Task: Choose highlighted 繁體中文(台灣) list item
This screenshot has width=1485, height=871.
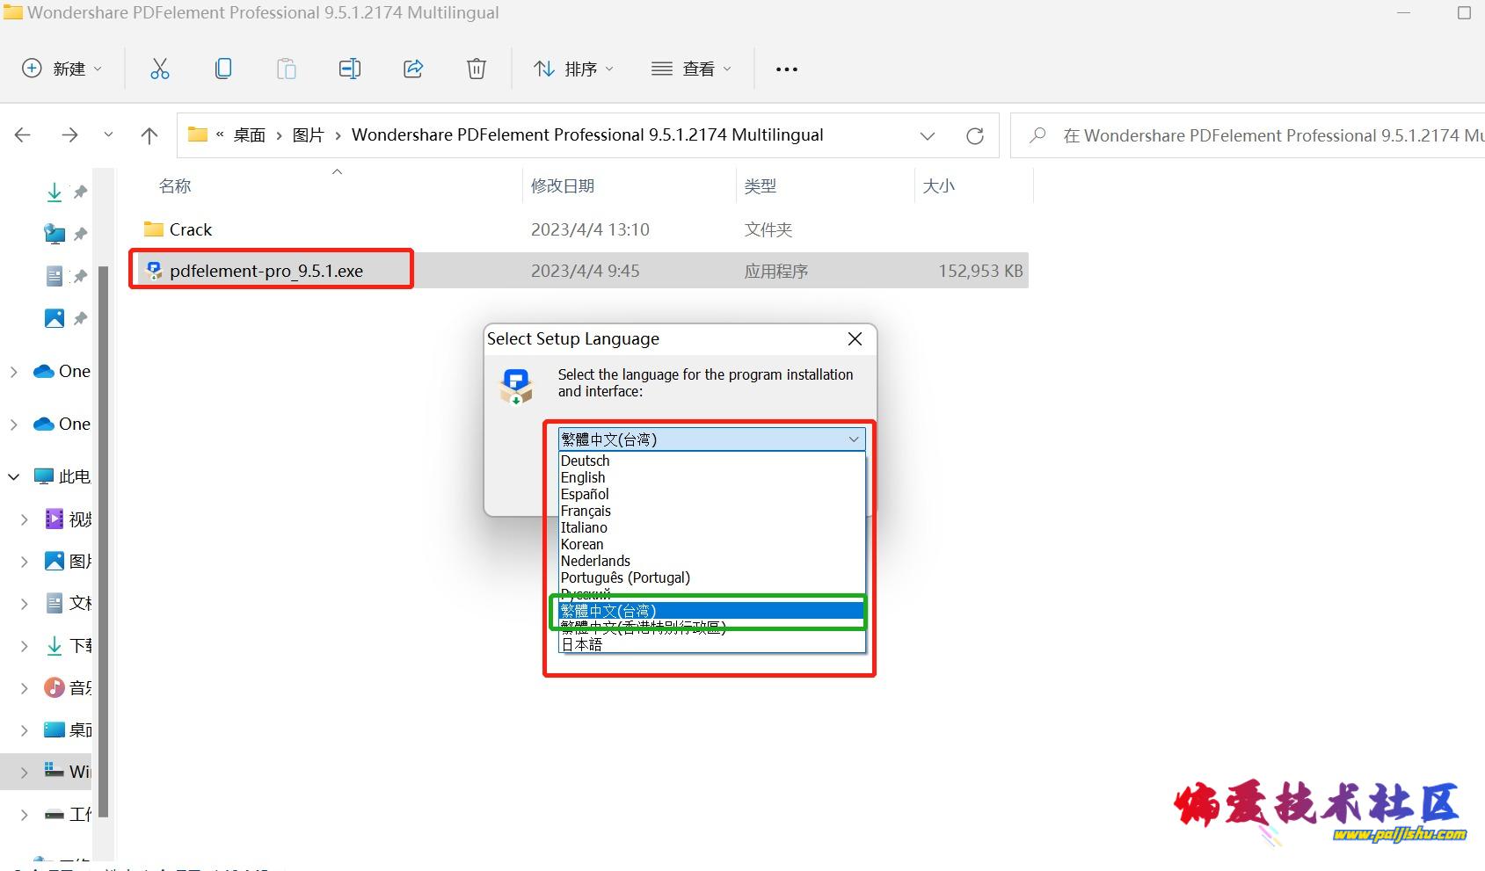Action: (712, 611)
